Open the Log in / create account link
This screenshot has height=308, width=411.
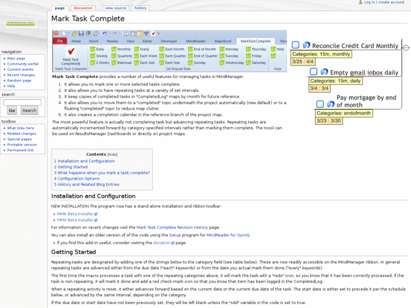384,2
